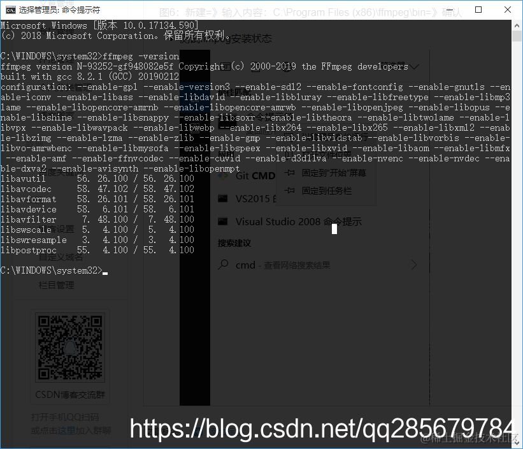Follow the 这里 link to join group
The height and width of the screenshot is (449, 523).
click(66, 431)
